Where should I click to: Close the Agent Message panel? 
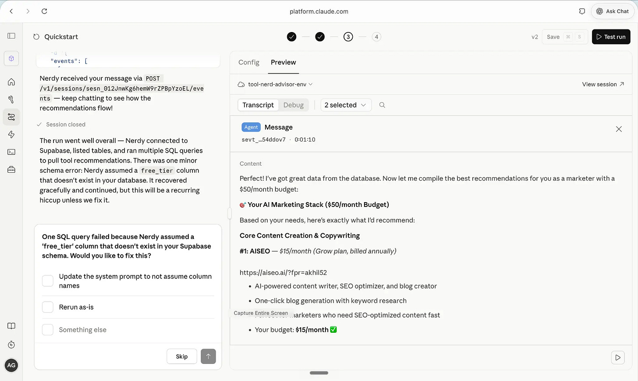[x=619, y=129]
